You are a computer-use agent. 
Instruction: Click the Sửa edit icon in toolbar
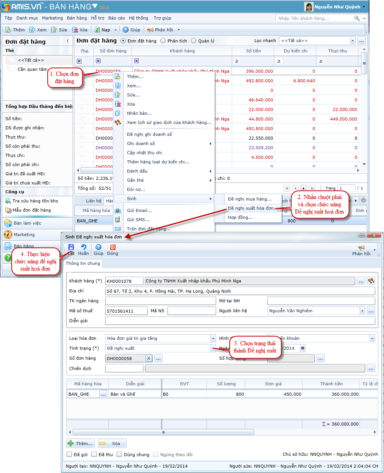54,30
